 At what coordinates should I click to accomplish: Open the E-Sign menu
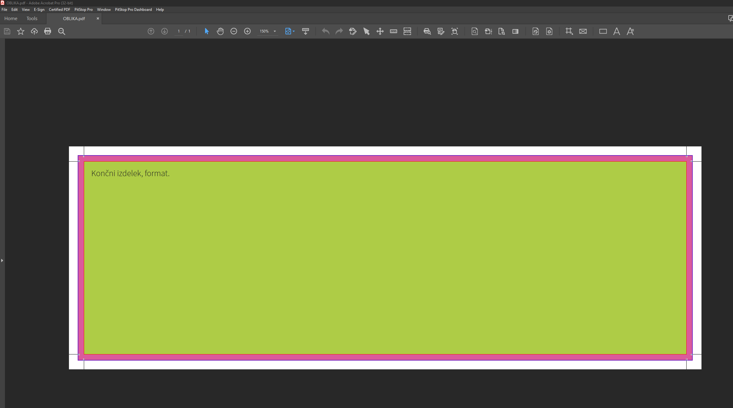39,10
